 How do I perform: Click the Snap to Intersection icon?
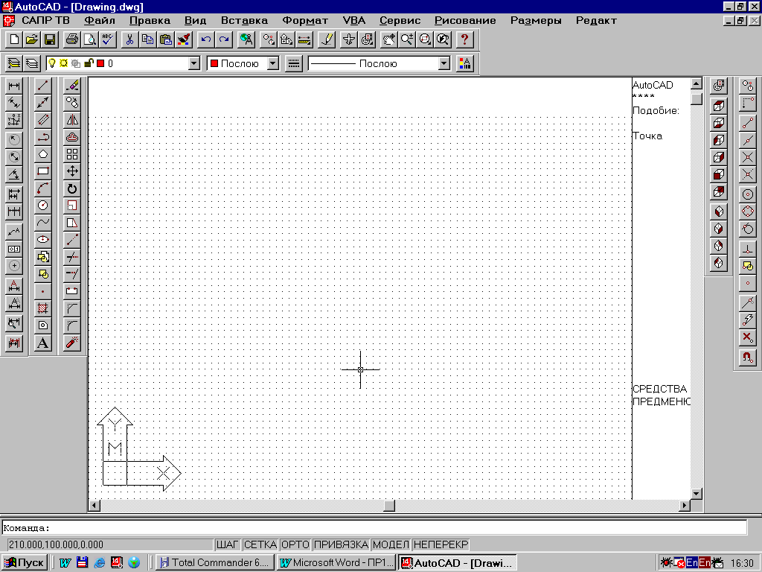tap(747, 157)
